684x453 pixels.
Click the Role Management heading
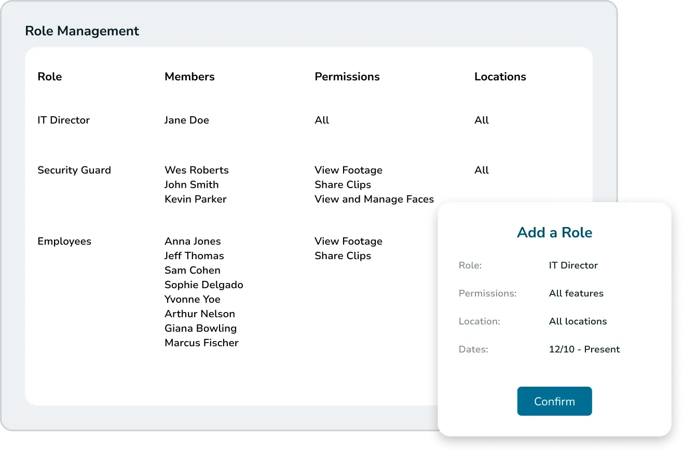tap(82, 31)
